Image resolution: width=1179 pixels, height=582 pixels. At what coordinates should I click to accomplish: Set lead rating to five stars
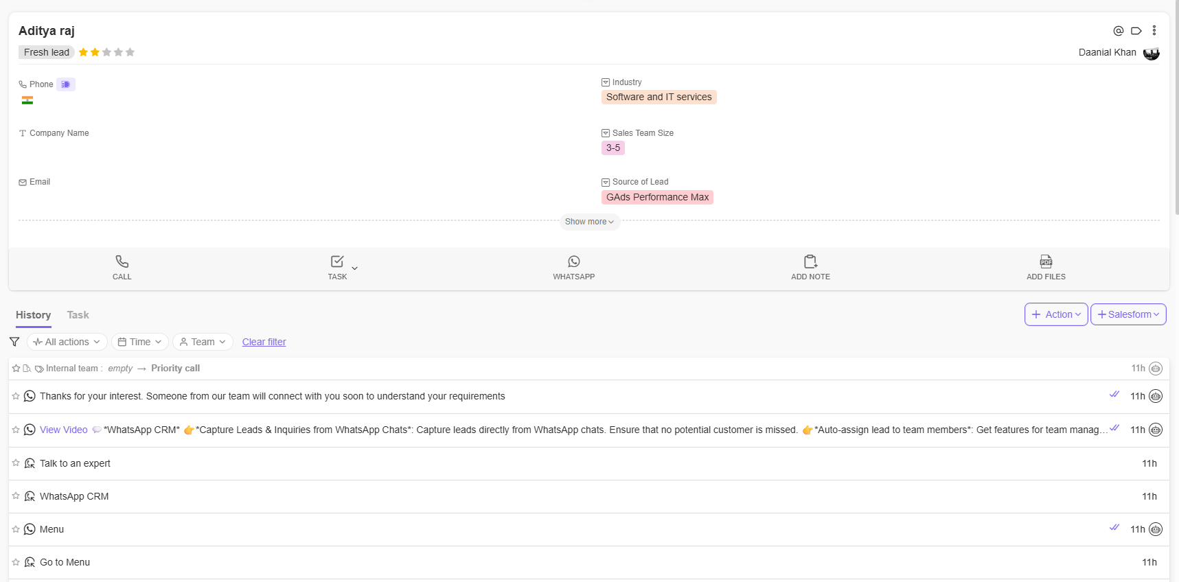click(x=130, y=52)
